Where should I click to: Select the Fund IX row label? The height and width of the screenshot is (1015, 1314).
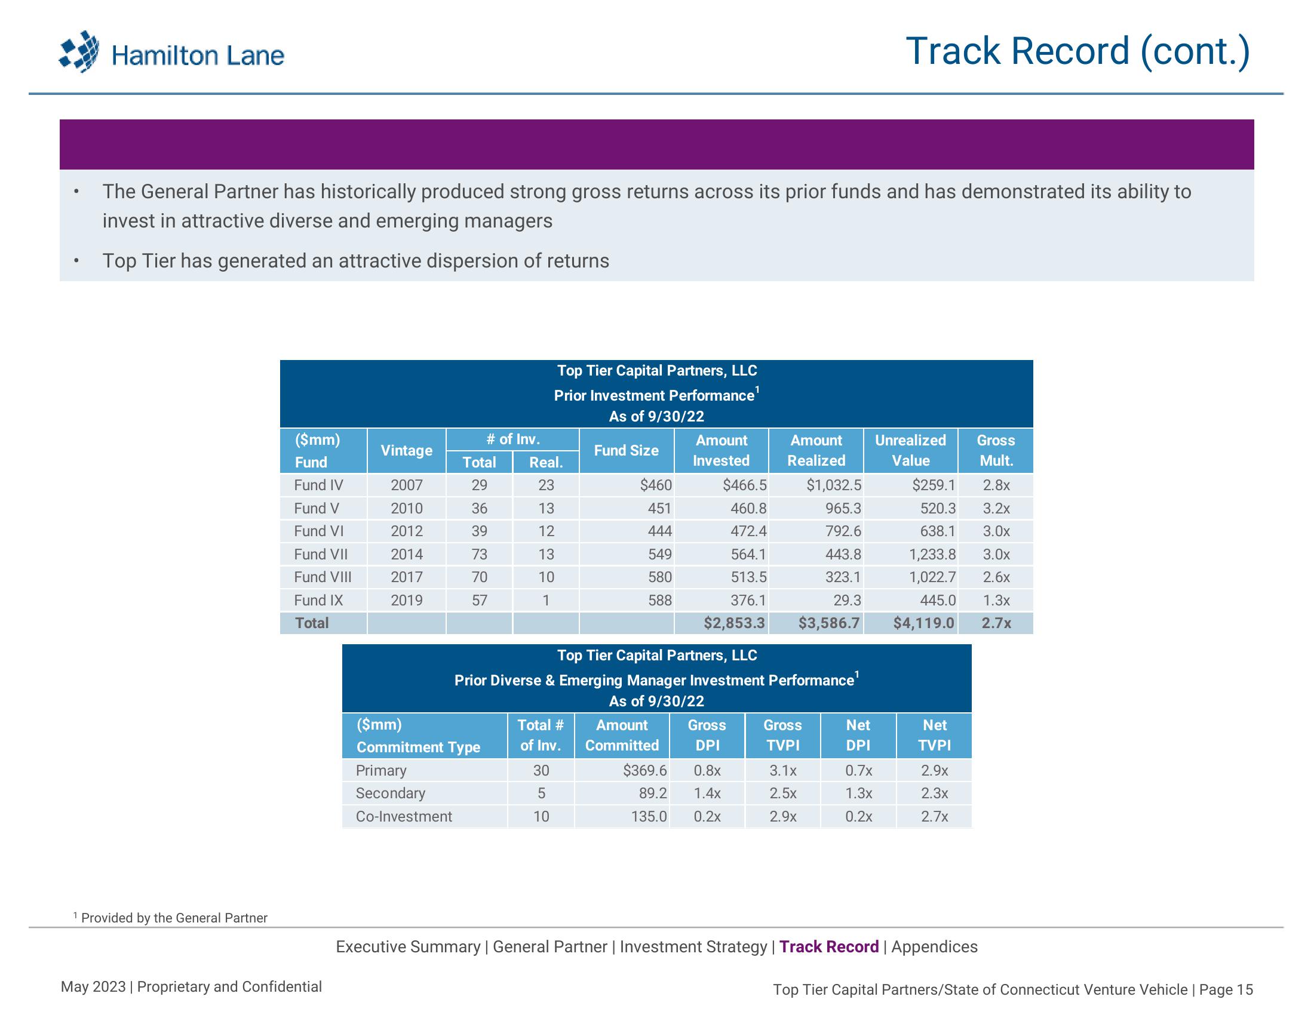click(x=318, y=600)
